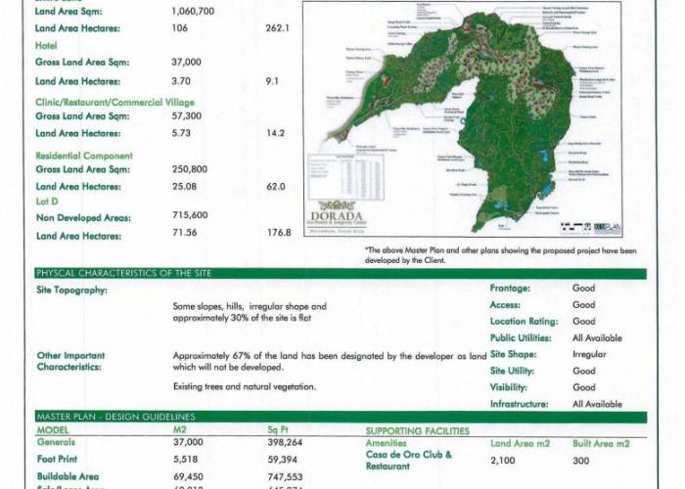Image resolution: width=685 pixels, height=489 pixels.
Task: Select the land area value "2,100"
Action: coord(502,461)
